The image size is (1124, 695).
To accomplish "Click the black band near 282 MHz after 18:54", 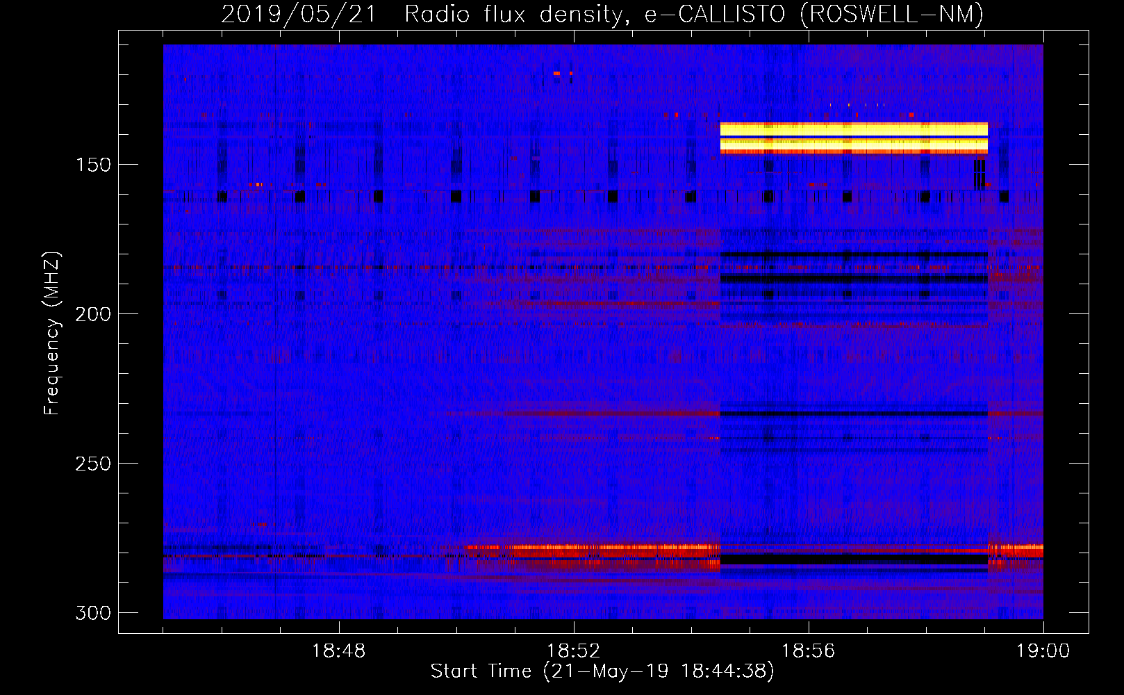I will click(x=854, y=558).
